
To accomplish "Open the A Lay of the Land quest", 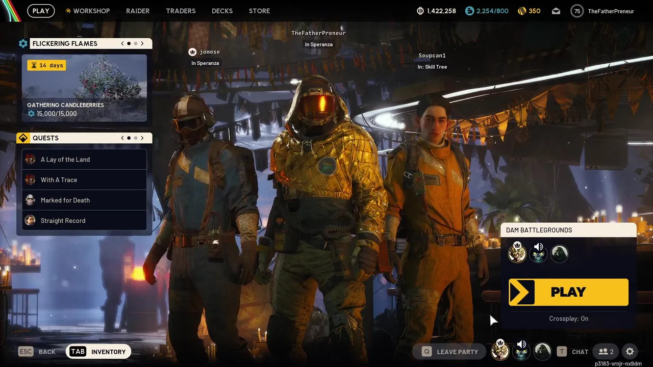I will click(x=84, y=159).
